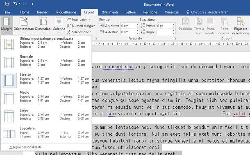The height and width of the screenshot is (155, 250).
Task: Click the 'Dopo' spacing field
Action: tap(164, 32)
